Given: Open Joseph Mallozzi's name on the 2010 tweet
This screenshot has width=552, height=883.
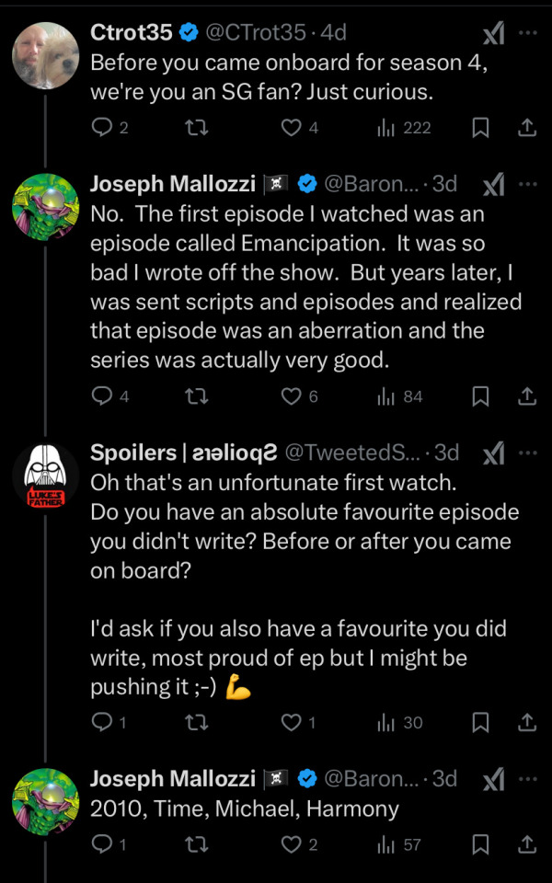Looking at the screenshot, I should click(172, 779).
